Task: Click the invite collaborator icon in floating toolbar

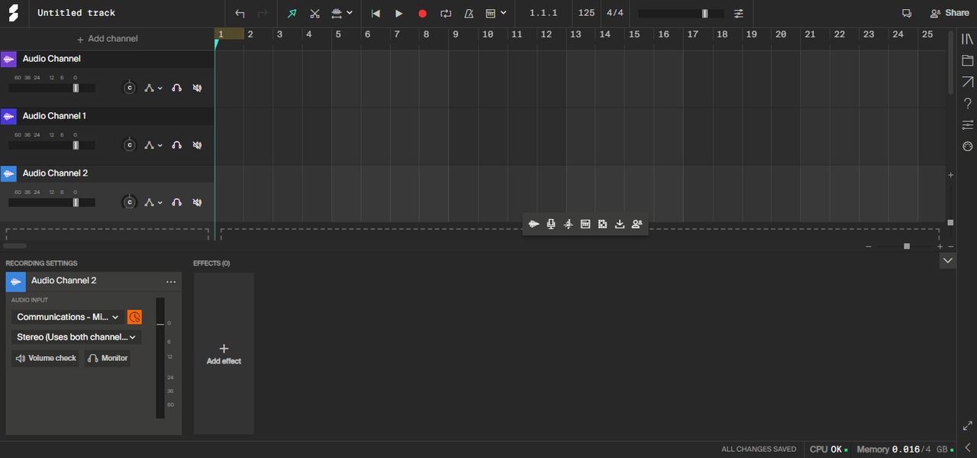Action: click(x=637, y=224)
